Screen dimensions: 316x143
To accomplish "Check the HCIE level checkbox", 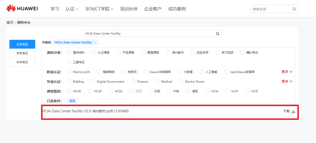I will 248,91.
